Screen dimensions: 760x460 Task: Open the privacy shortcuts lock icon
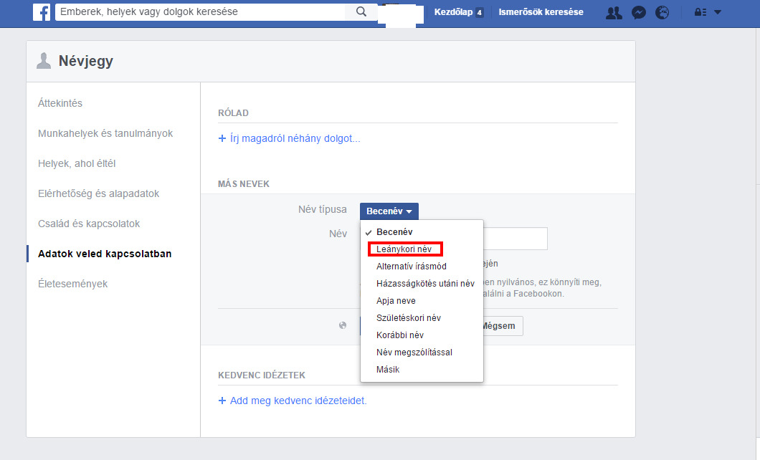[x=700, y=13]
